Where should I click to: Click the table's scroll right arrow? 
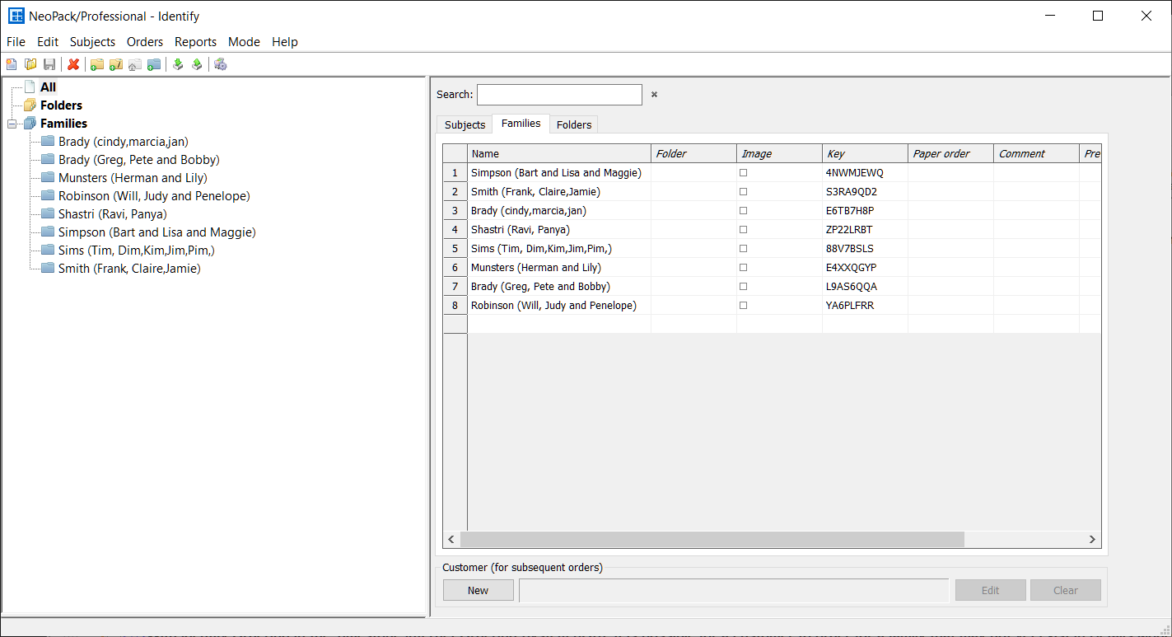coord(1092,540)
